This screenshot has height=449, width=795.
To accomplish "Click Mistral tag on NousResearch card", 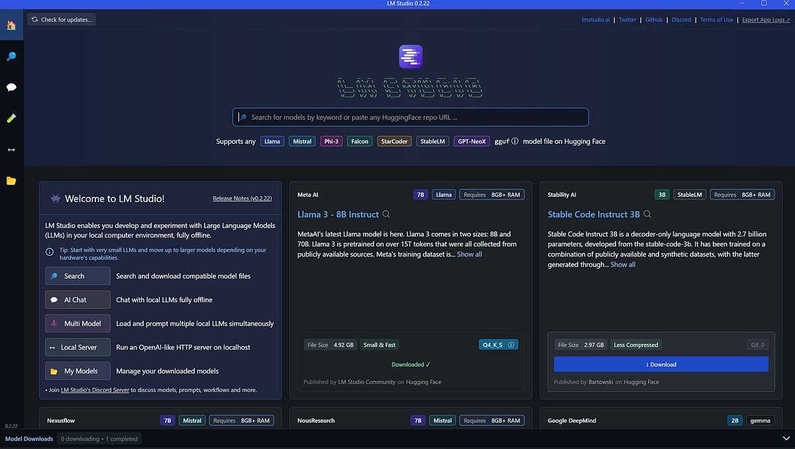I will 441,421.
